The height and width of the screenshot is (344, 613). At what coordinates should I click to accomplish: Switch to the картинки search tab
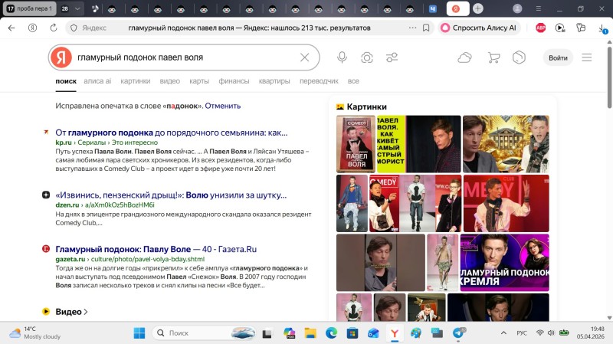[135, 80]
